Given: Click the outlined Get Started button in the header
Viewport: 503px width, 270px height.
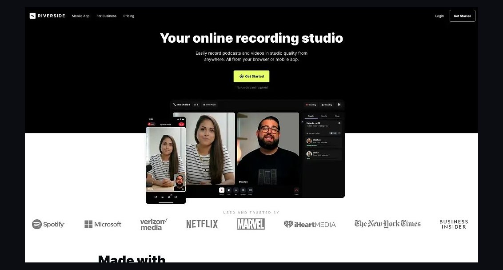Looking at the screenshot, I should (x=462, y=16).
